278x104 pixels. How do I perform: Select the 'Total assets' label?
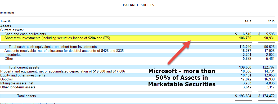point(26,96)
